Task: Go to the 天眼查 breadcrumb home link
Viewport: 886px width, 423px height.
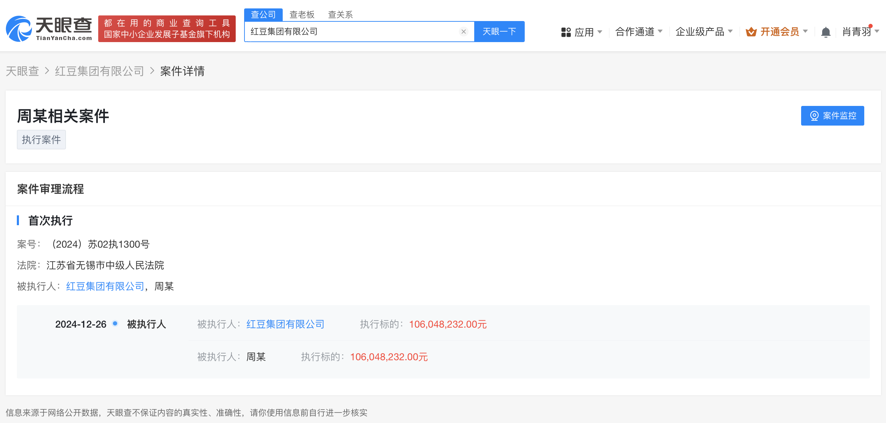Action: point(22,71)
